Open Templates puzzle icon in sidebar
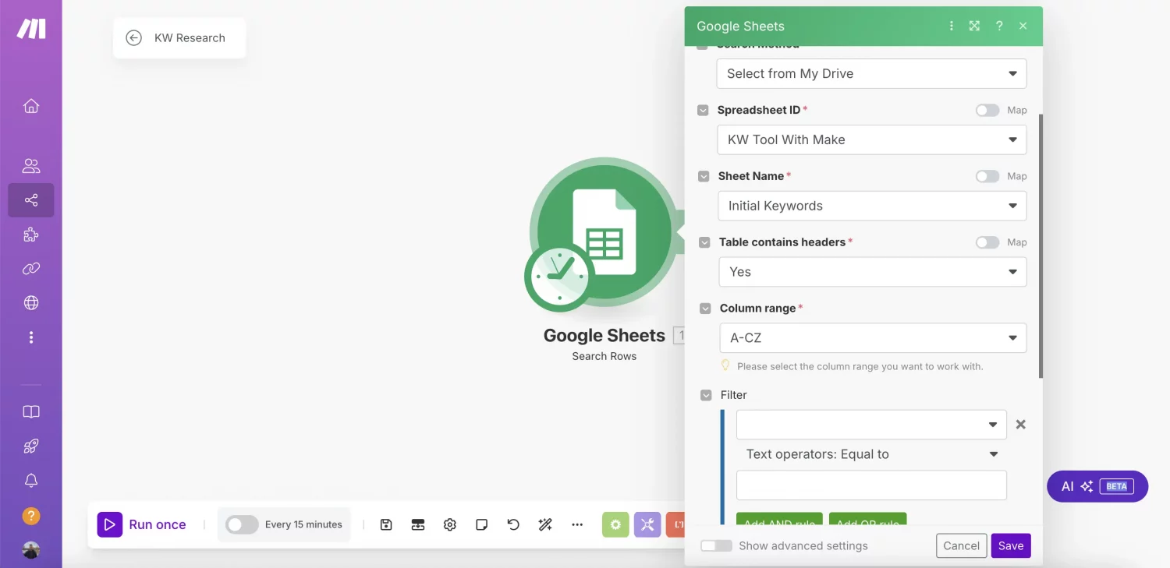1170x568 pixels. (31, 235)
